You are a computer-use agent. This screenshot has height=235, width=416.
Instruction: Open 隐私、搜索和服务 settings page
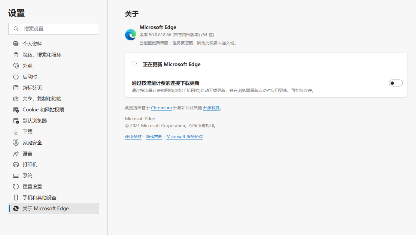[54, 55]
